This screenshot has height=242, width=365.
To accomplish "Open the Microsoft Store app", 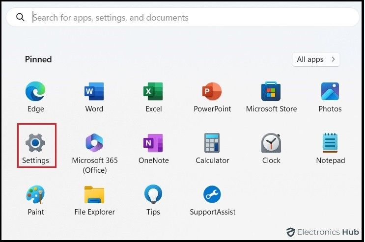I will click(x=271, y=91).
